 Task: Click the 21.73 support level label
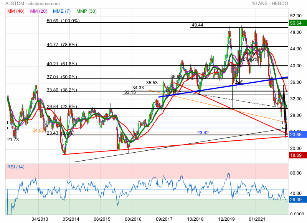pos(13,140)
